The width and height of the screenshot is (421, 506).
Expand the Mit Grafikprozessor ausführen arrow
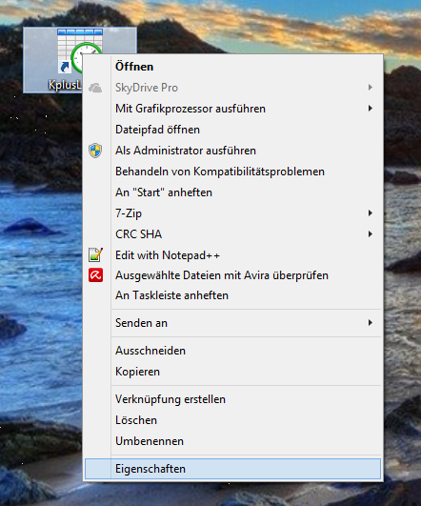[371, 109]
